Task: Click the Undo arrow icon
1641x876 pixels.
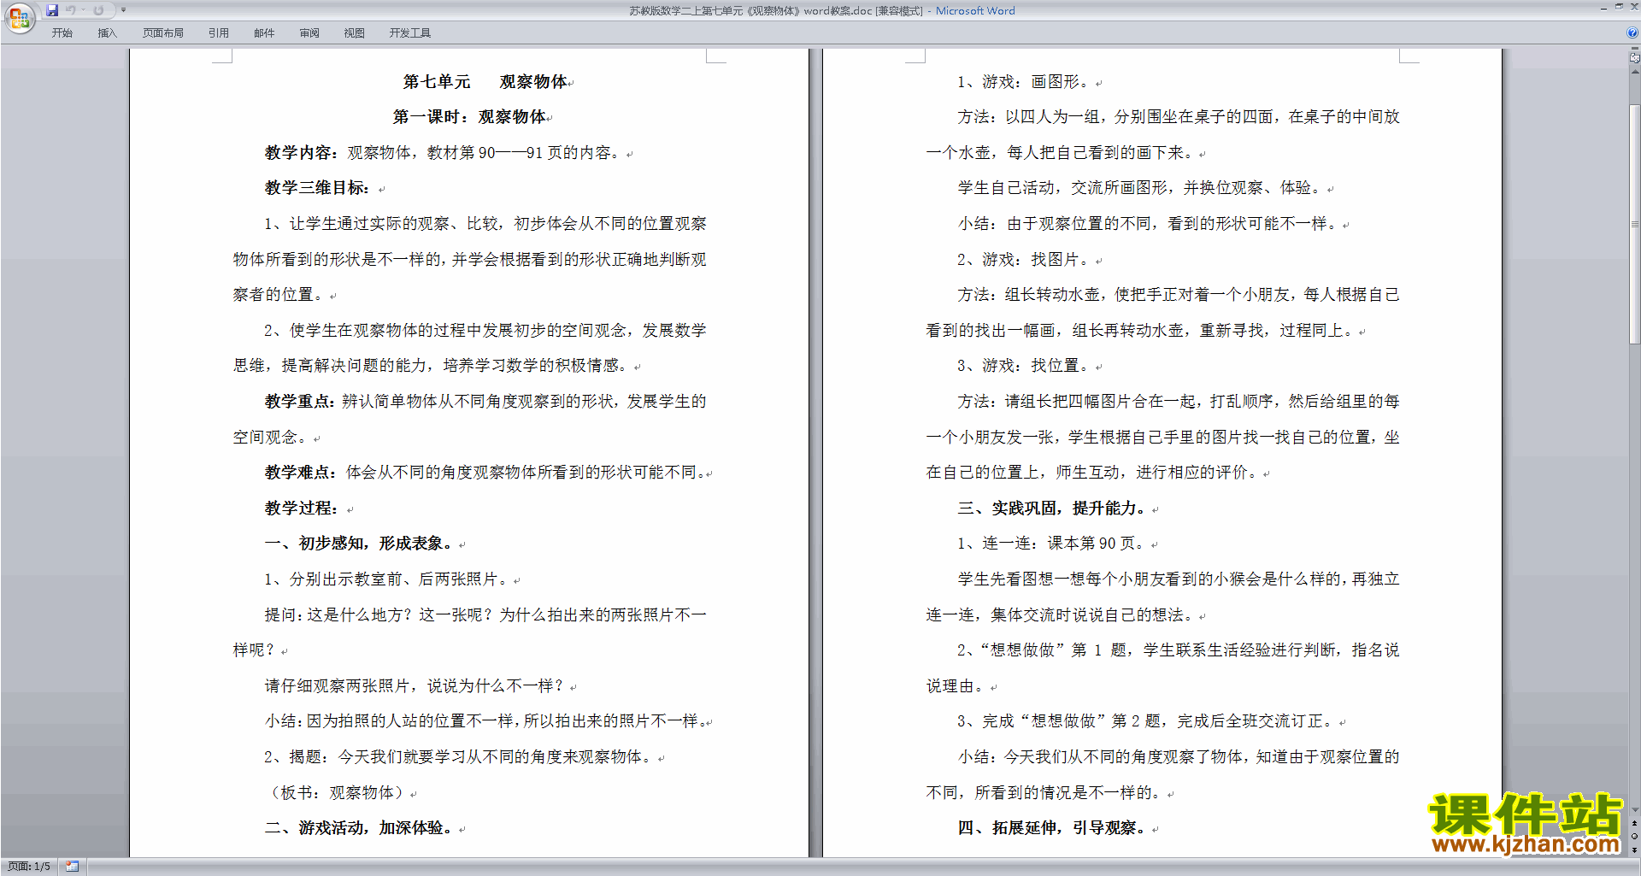Action: (x=71, y=10)
